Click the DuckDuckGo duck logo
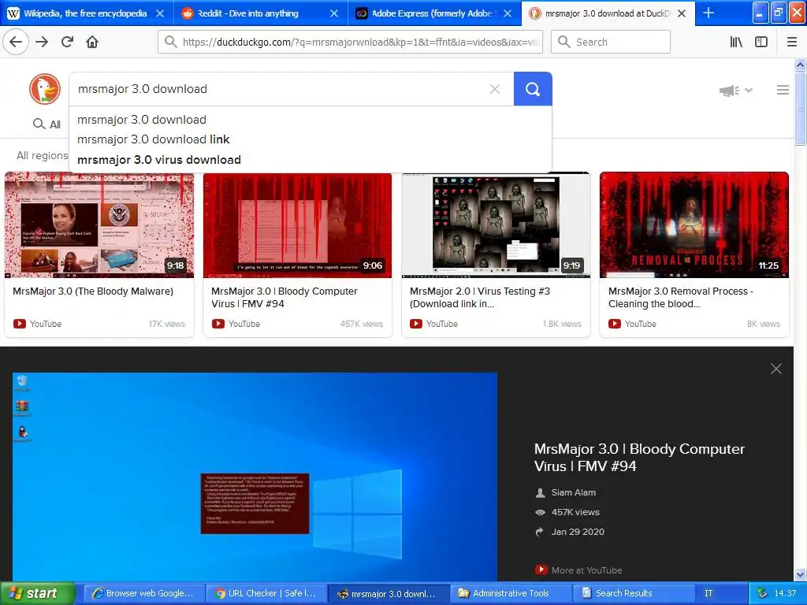The width and height of the screenshot is (807, 605). click(x=45, y=89)
